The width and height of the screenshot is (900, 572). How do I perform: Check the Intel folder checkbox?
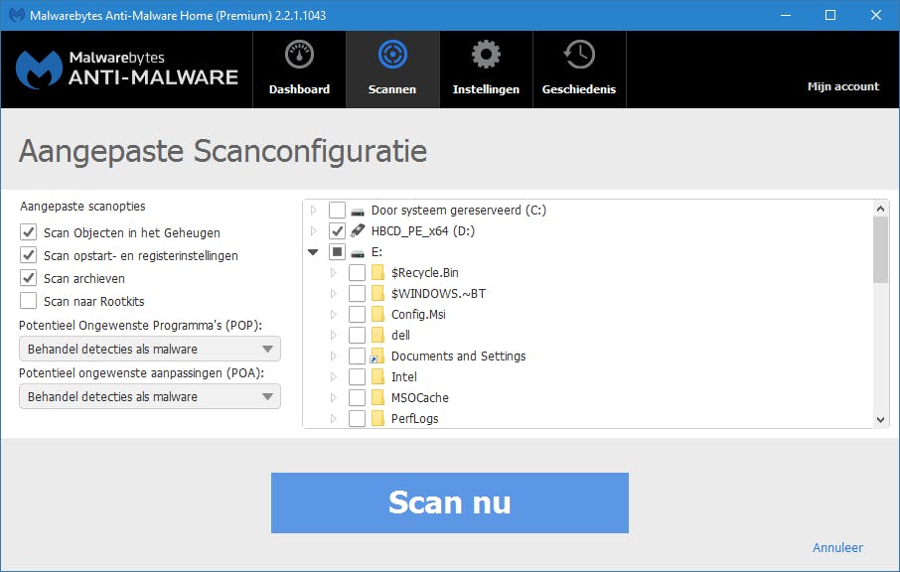(357, 377)
